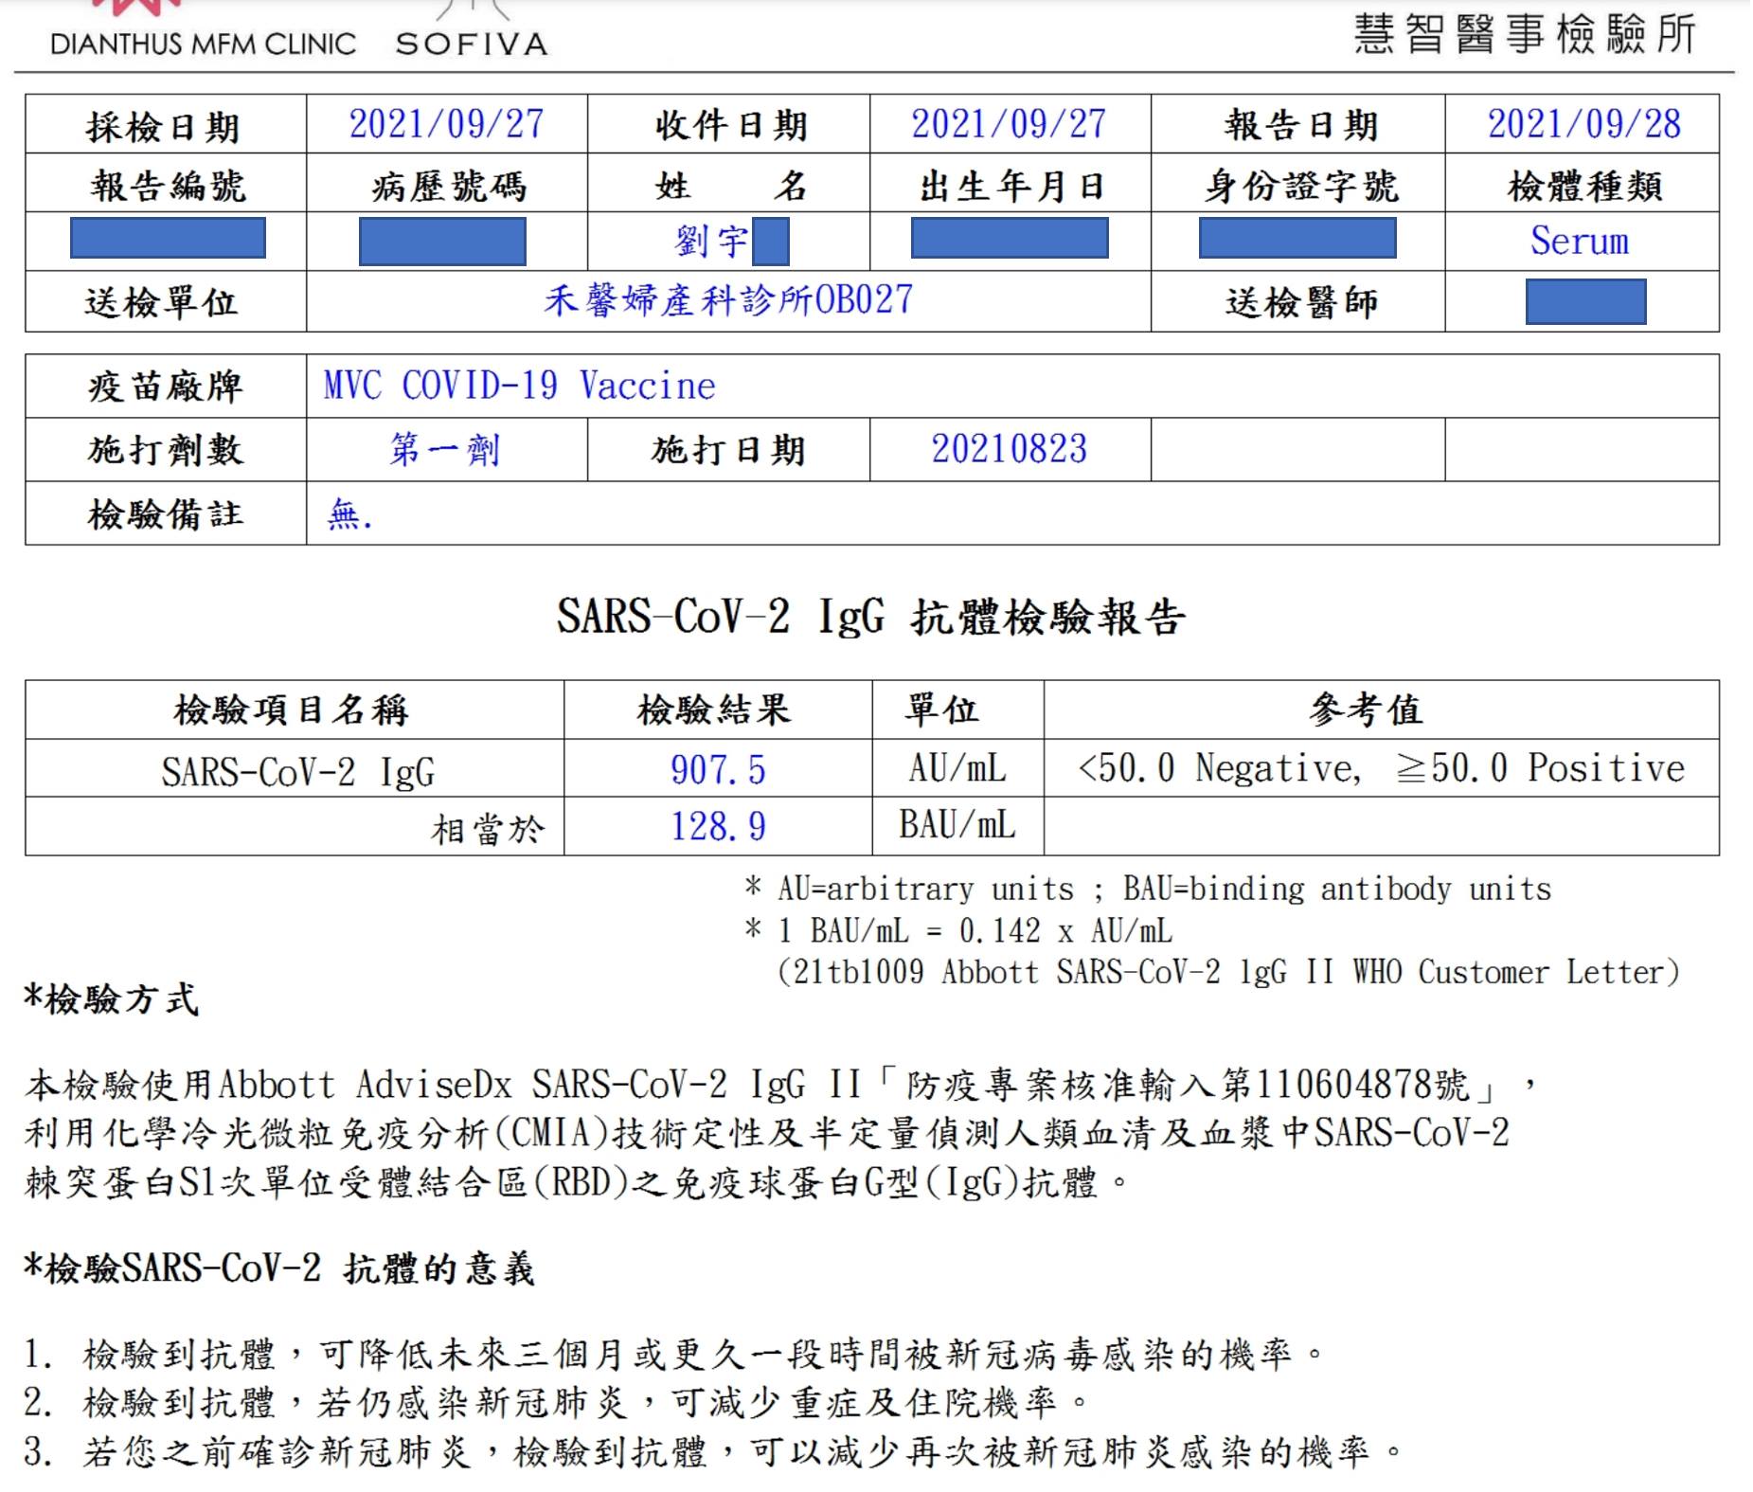The height and width of the screenshot is (1492, 1753).
Task: Click the 第一劑 dose number cell
Action: (x=446, y=449)
